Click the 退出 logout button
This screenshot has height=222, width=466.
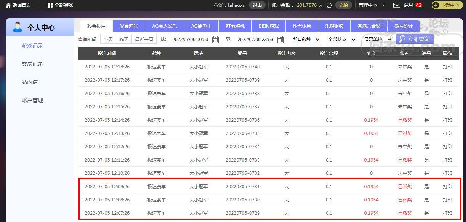[257, 5]
